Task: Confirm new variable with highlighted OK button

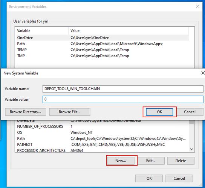Action: pos(159,112)
